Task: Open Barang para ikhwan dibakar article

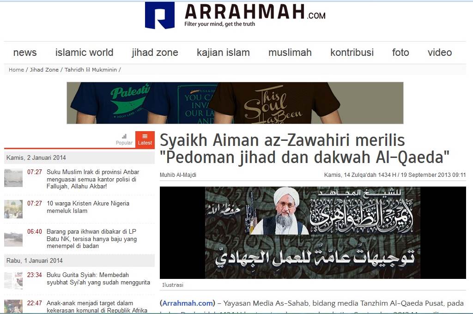Action: [x=91, y=239]
